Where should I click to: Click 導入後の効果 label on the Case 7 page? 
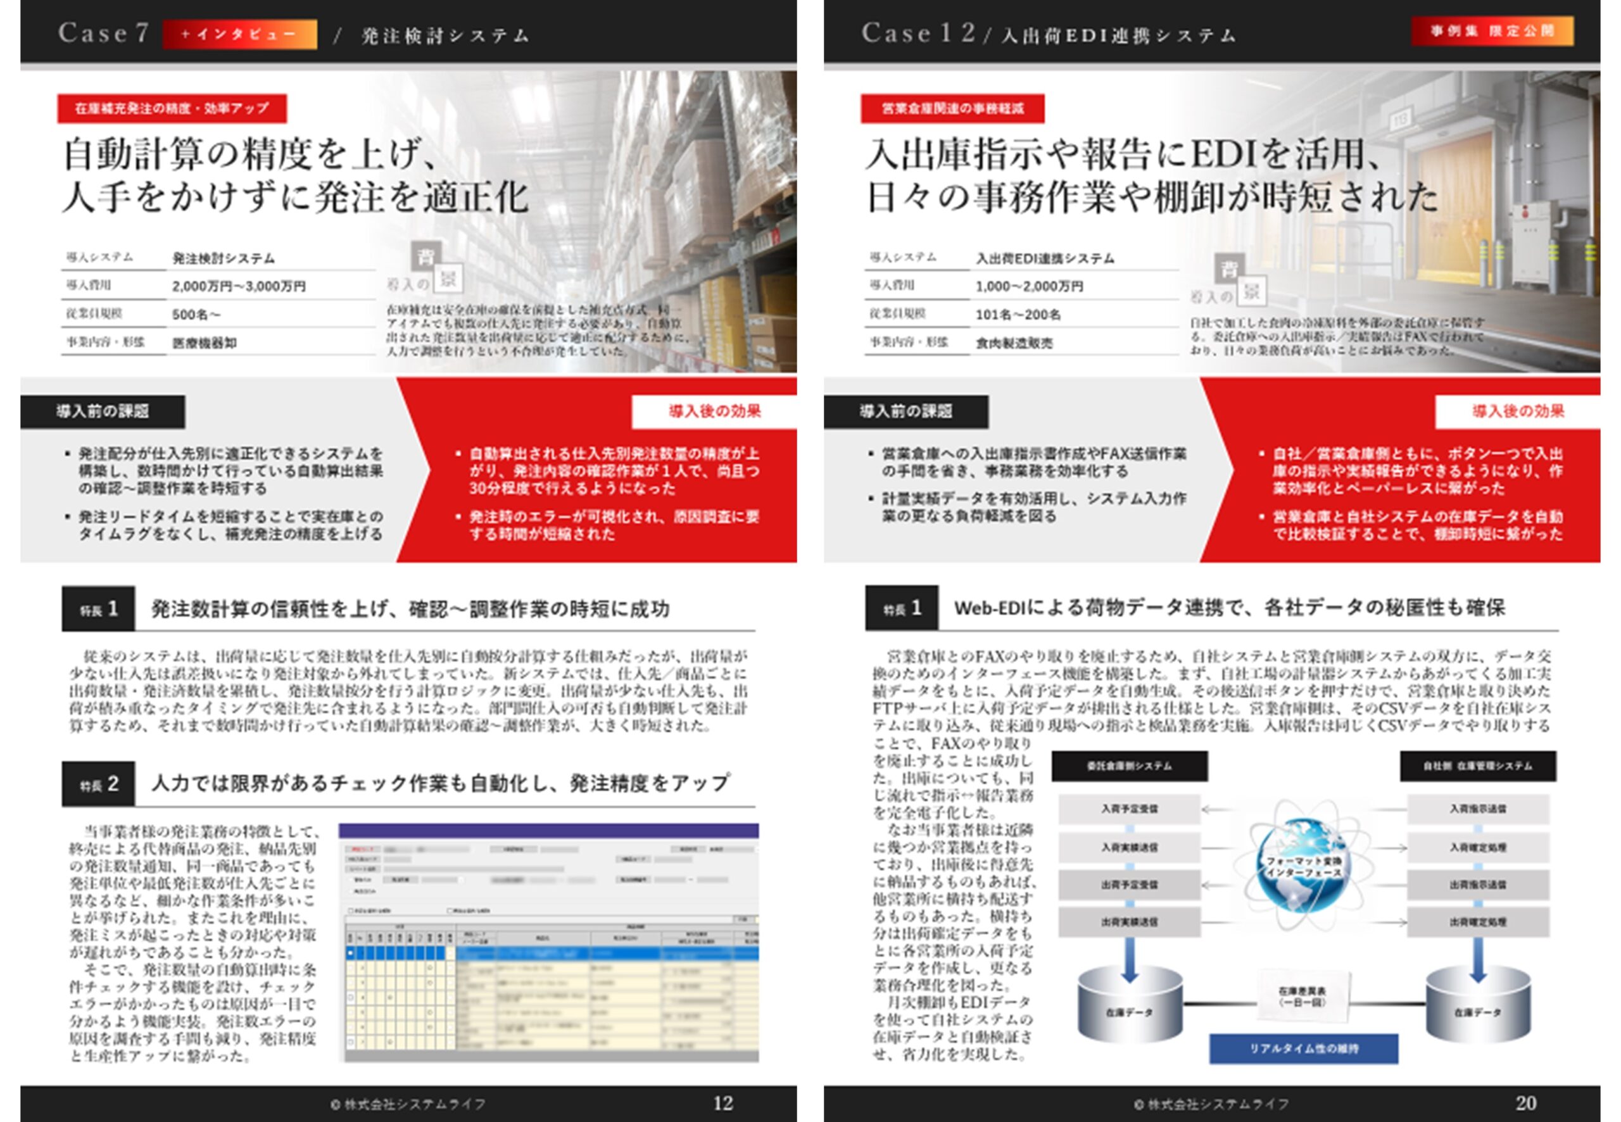click(x=714, y=412)
